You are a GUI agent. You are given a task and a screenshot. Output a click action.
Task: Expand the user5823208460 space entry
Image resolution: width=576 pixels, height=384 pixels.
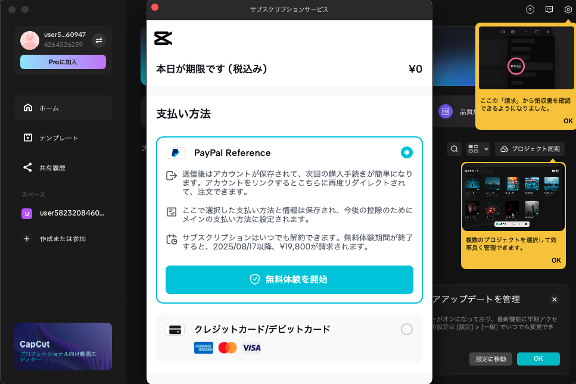(63, 213)
